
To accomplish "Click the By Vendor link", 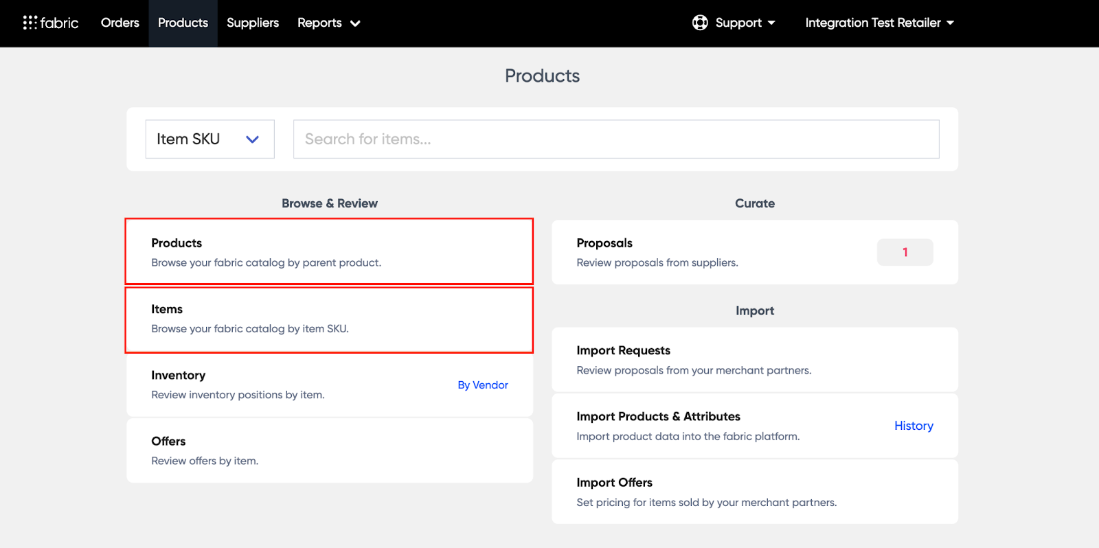I will (x=483, y=385).
